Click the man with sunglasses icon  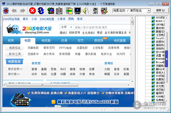click(95, 11)
